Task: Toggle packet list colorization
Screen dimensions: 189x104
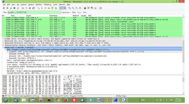Action: tap(61, 8)
